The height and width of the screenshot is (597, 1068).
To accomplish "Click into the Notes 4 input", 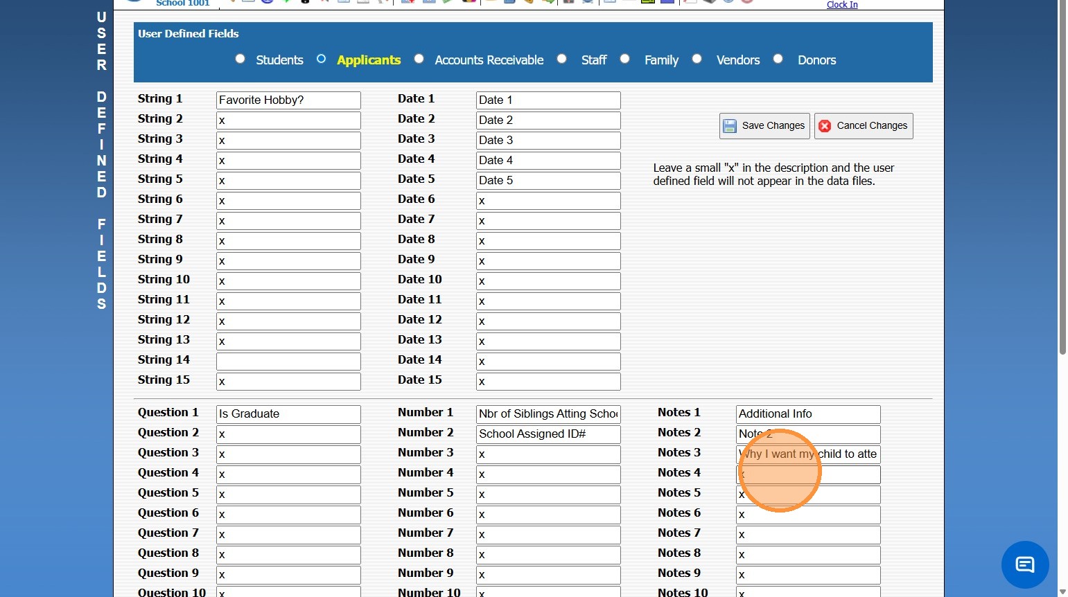I will click(x=808, y=474).
